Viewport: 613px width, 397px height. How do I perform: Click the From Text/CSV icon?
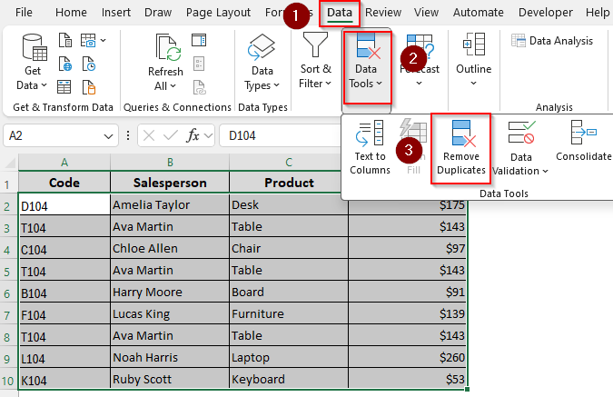click(x=64, y=40)
